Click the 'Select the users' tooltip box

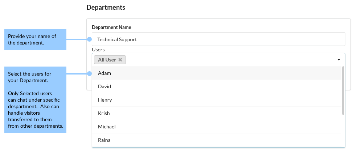35,100
